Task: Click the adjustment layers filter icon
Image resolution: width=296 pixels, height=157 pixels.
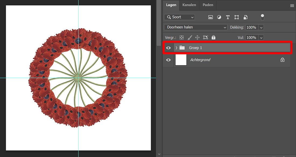Action: click(219, 17)
